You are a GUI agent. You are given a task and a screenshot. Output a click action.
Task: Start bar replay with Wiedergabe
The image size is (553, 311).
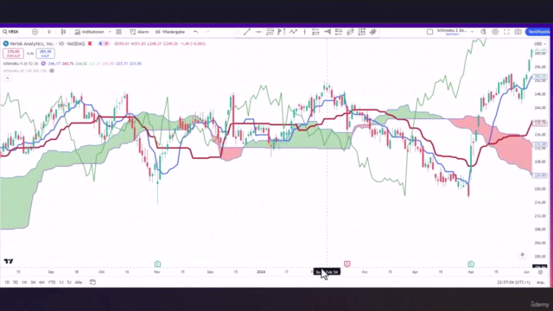pyautogui.click(x=170, y=32)
